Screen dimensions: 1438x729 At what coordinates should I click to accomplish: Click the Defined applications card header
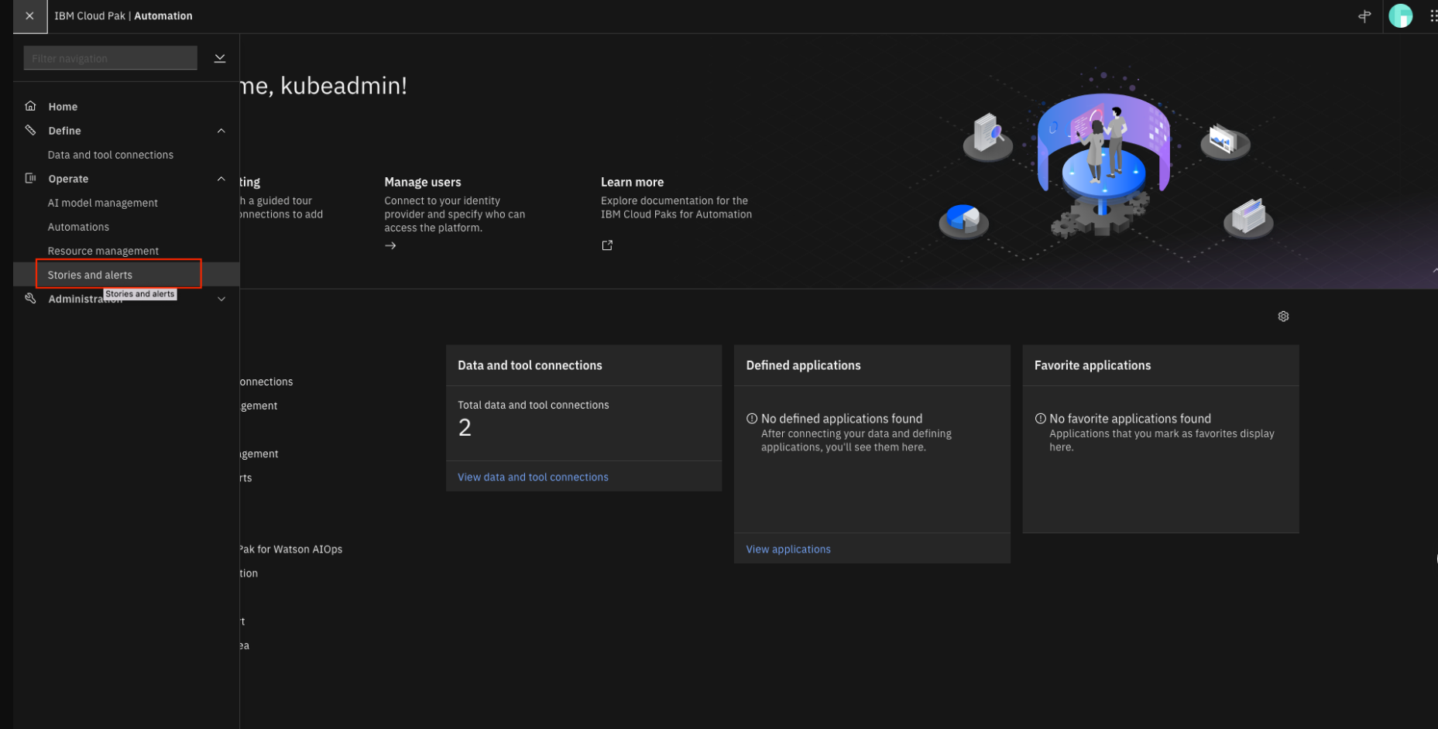click(x=872, y=365)
